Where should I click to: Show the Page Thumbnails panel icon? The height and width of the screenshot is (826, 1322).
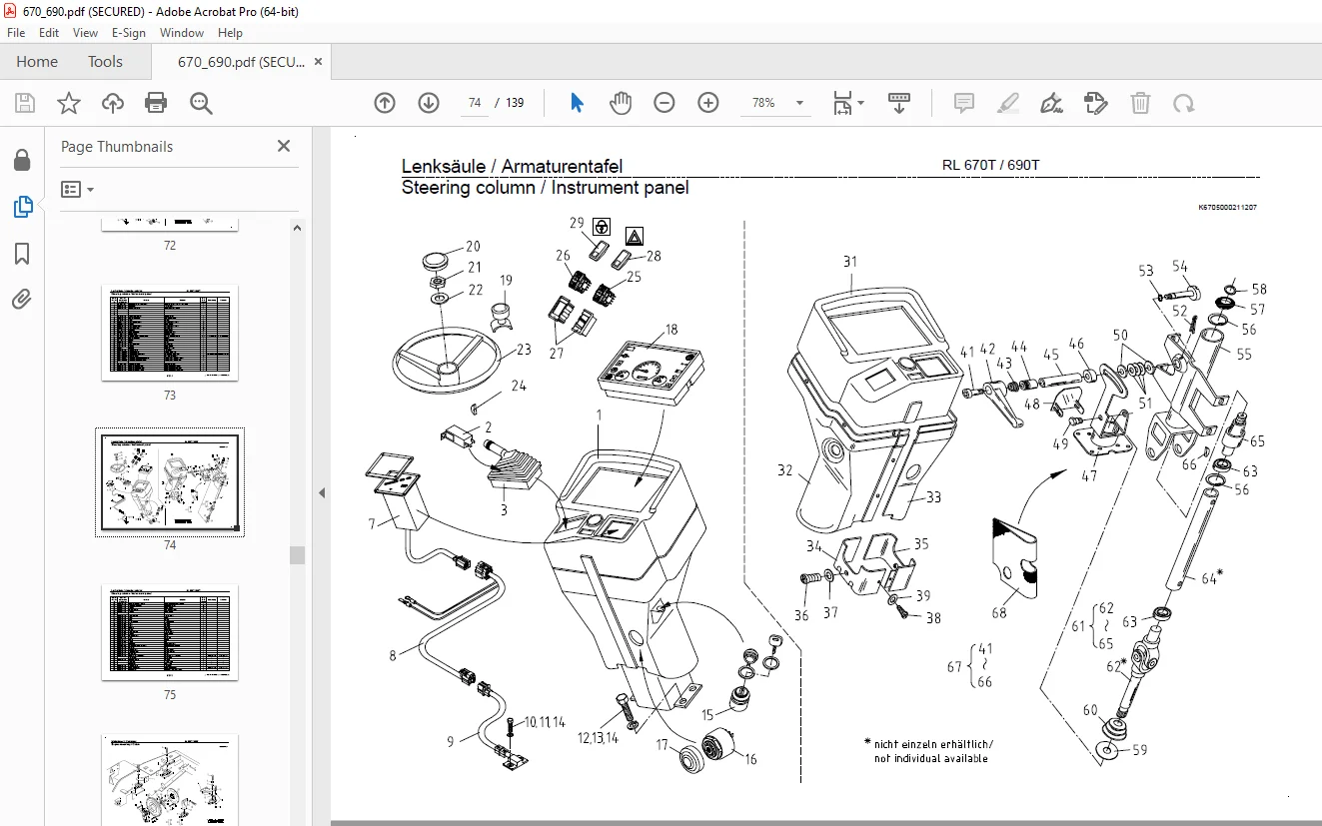click(22, 207)
